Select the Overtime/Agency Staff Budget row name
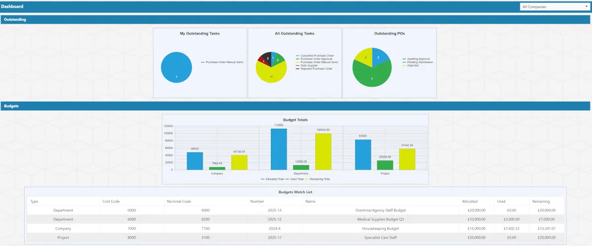This screenshot has width=592, height=246. click(380, 210)
